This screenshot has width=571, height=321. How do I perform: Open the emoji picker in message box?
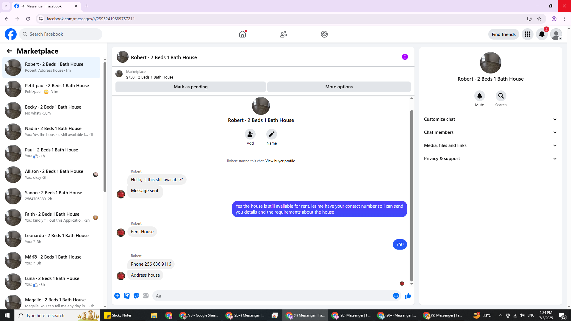coord(396,296)
